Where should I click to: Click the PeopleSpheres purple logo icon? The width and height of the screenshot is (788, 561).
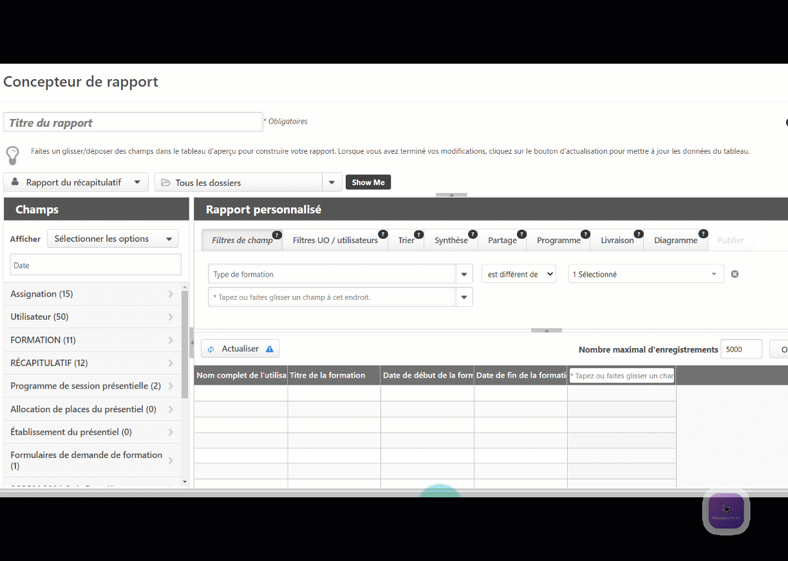(726, 511)
